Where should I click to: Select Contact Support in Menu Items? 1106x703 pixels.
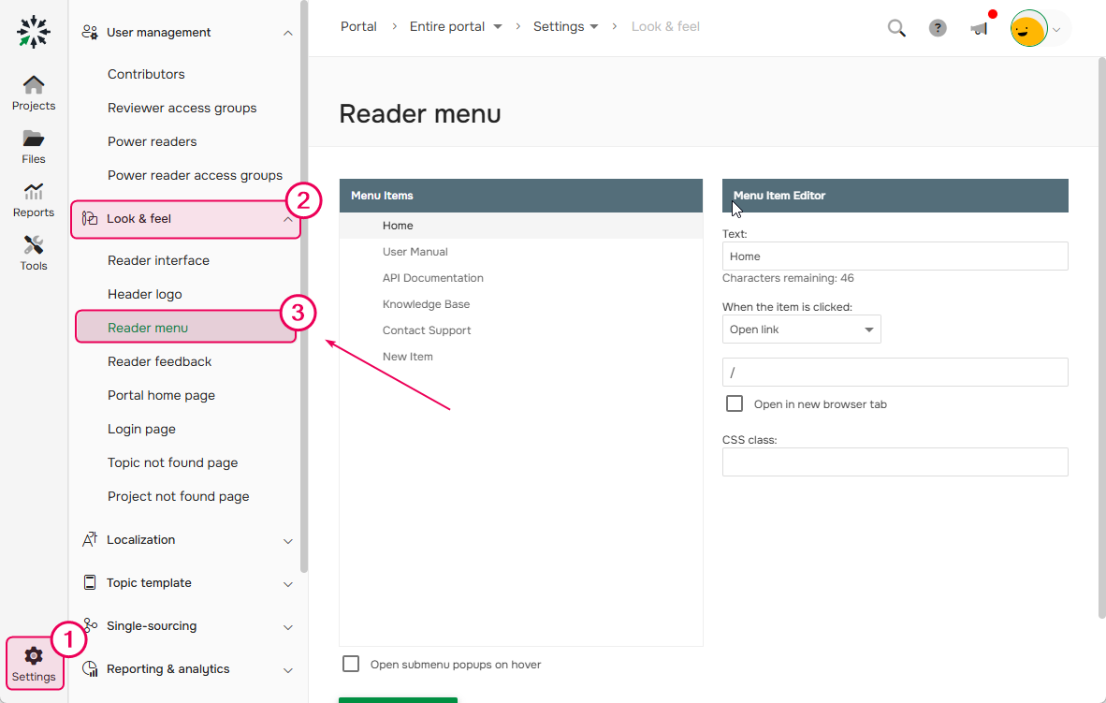pyautogui.click(x=427, y=330)
